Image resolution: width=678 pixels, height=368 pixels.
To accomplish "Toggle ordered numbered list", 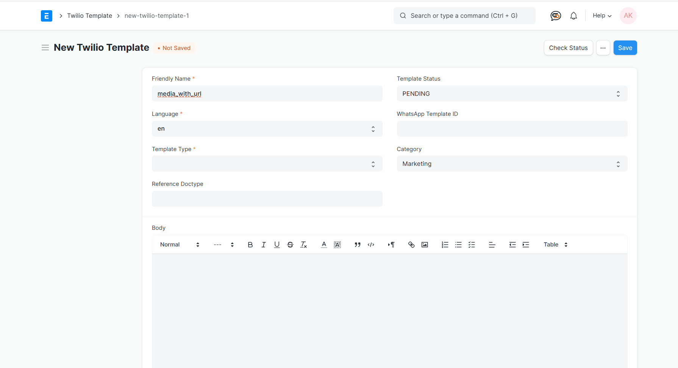I will pyautogui.click(x=445, y=245).
